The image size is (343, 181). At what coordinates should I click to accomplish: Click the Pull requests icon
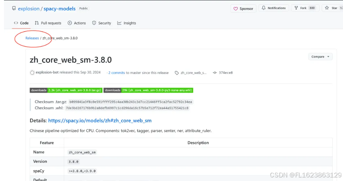pos(37,23)
